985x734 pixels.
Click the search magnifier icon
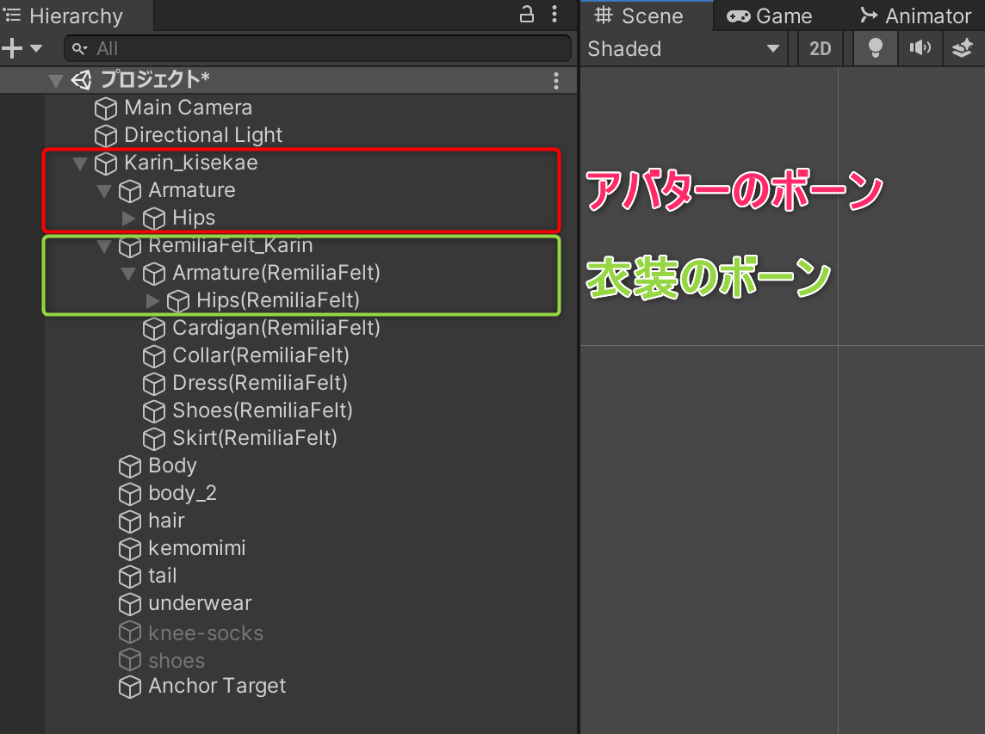79,48
